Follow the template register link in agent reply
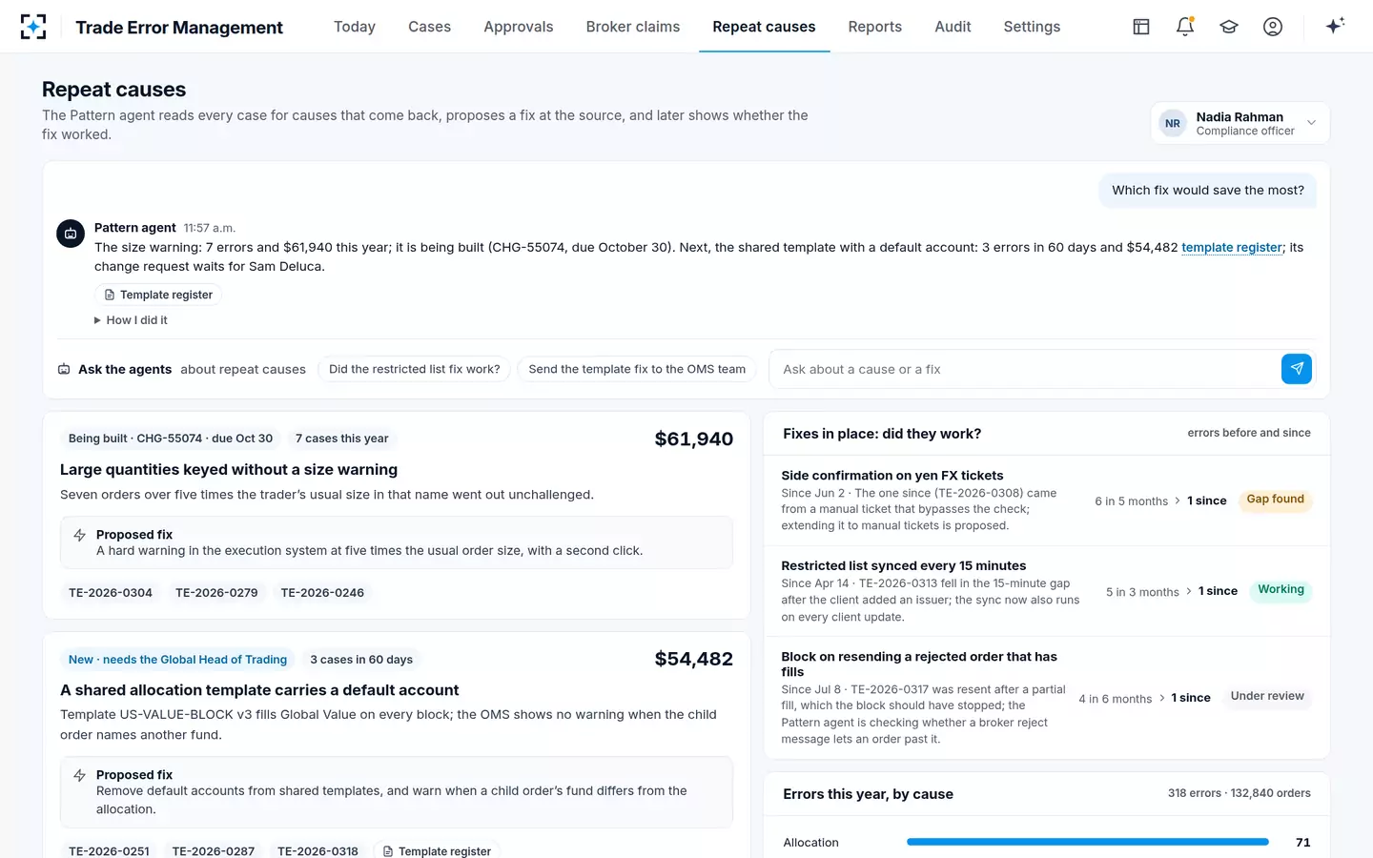This screenshot has width=1373, height=858. click(1232, 247)
